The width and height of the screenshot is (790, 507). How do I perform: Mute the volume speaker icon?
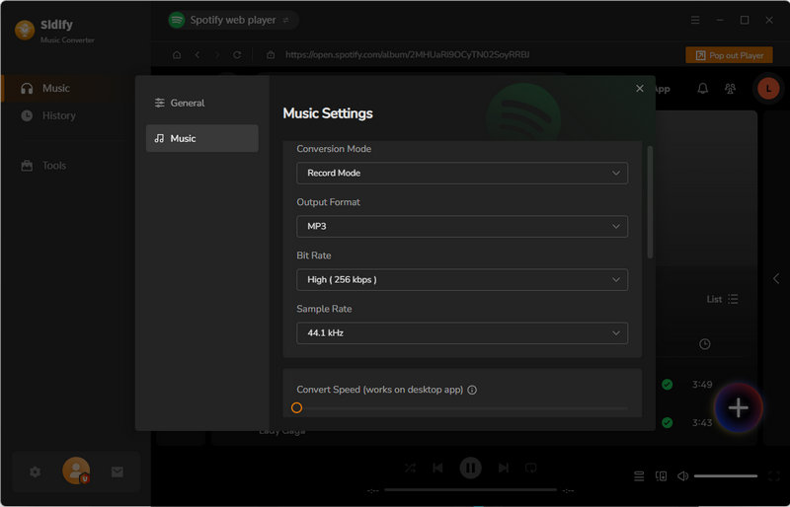click(x=682, y=476)
